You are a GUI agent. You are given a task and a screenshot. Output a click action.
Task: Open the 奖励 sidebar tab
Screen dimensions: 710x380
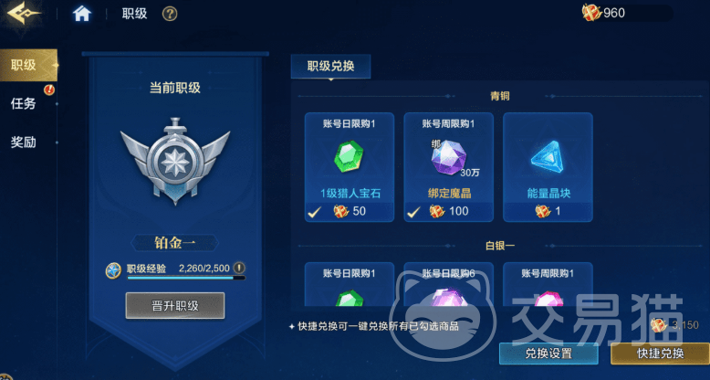pos(24,142)
